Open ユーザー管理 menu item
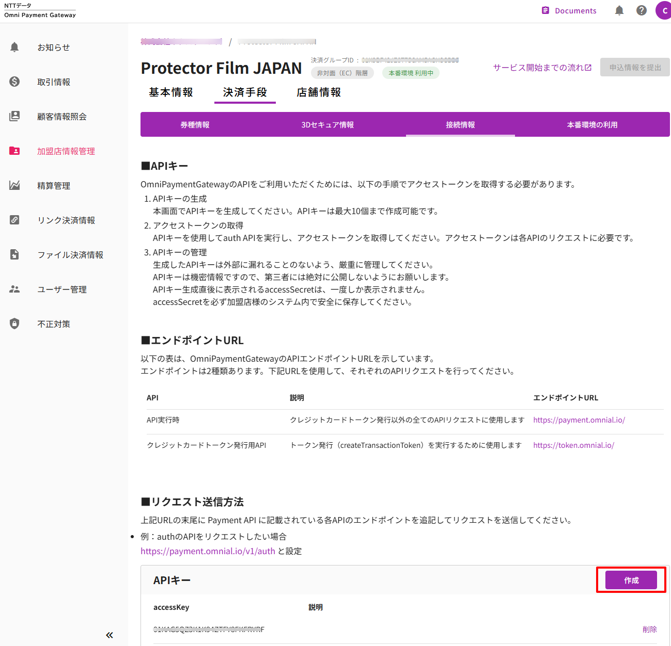671x646 pixels. [x=62, y=289]
